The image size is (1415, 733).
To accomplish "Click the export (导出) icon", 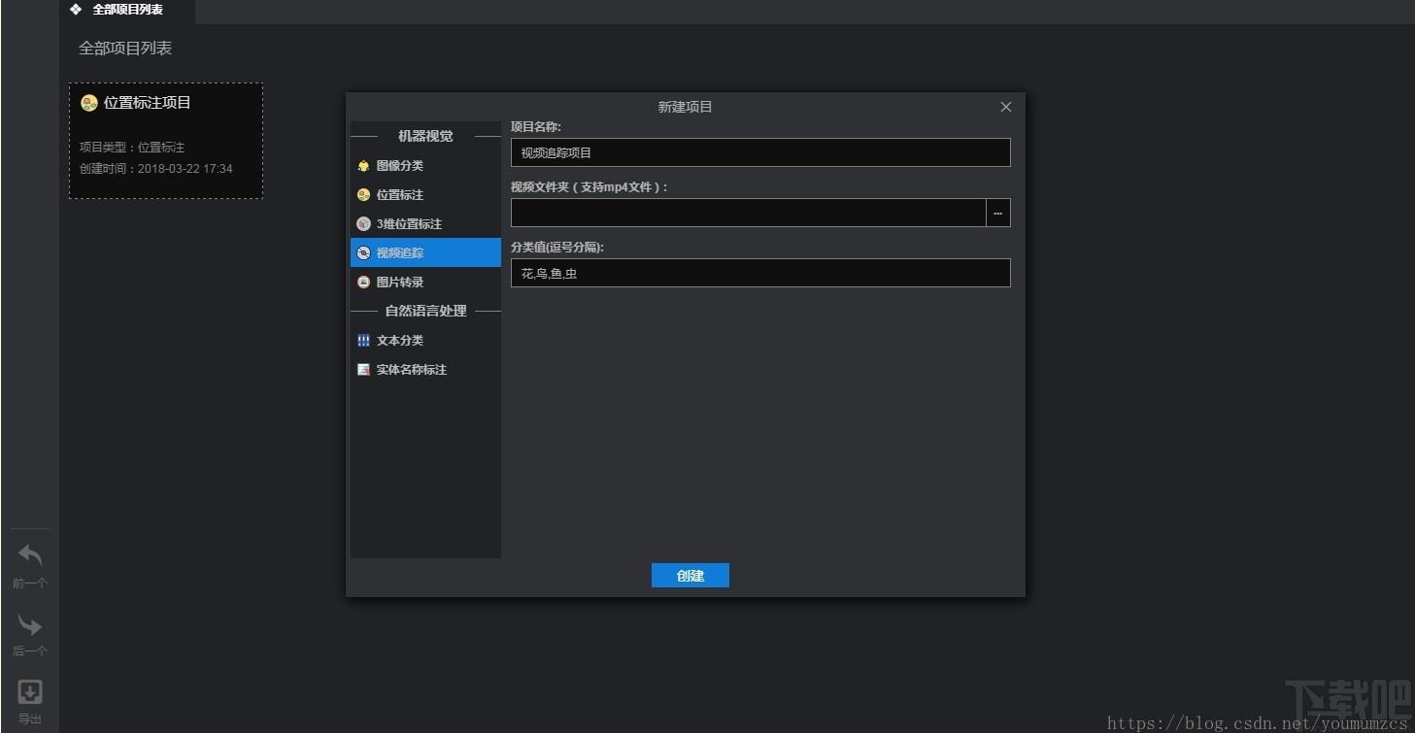I will tap(30, 692).
